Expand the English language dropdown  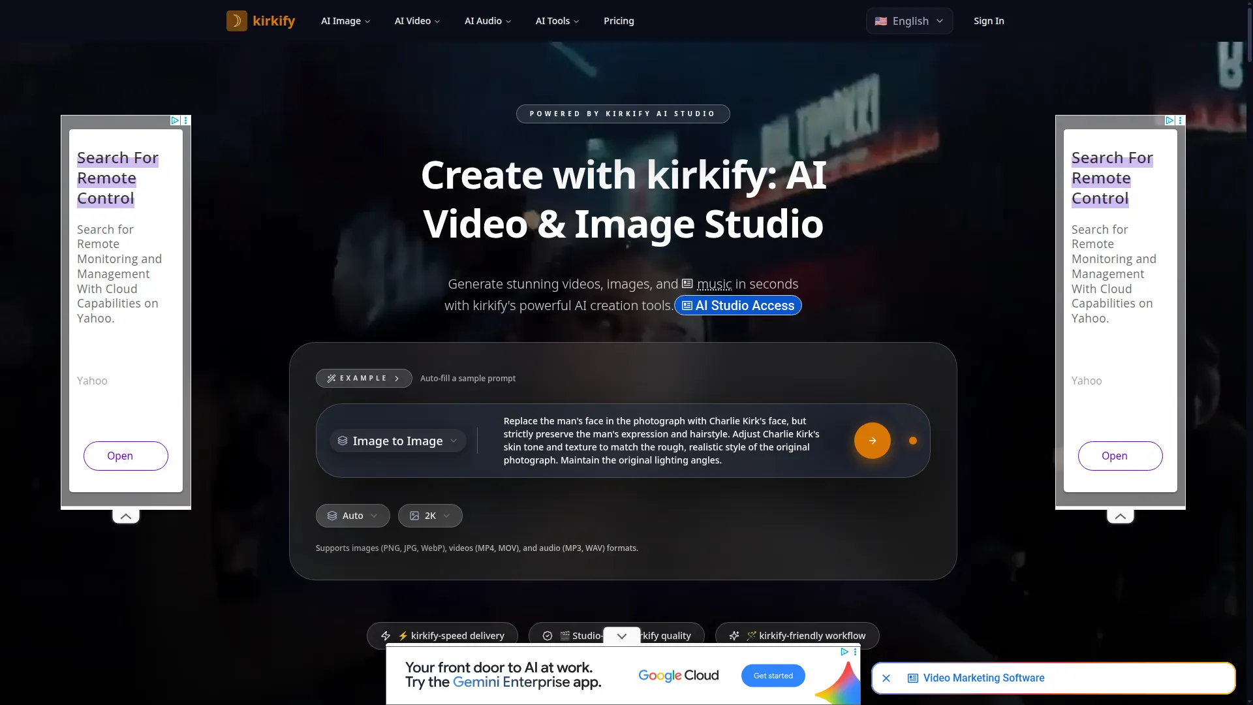pyautogui.click(x=909, y=21)
